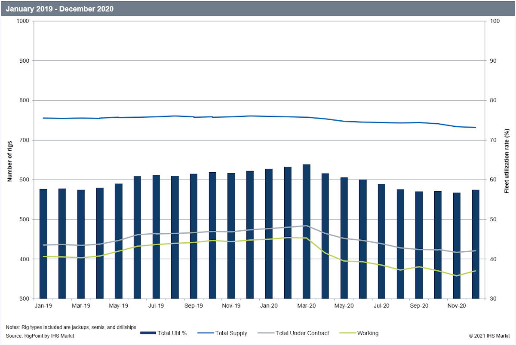Select the Total Under Contract legend line icon
516x345 pixels.
(x=265, y=333)
